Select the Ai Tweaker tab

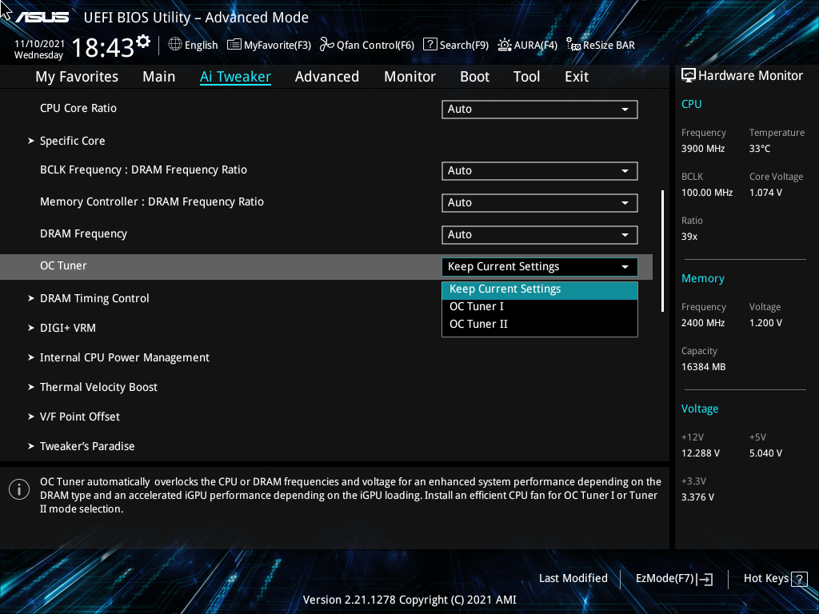coord(235,77)
